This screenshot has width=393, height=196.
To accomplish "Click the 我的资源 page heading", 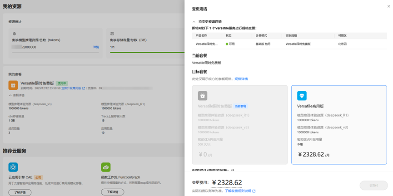I will (x=12, y=6).
